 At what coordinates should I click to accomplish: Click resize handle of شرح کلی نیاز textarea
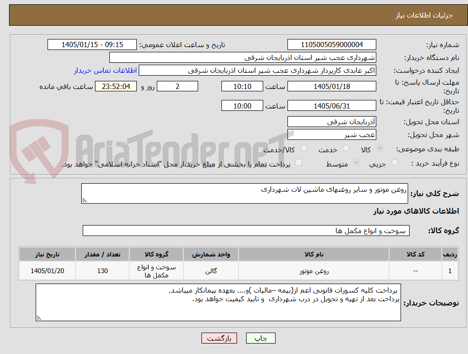[84, 201]
